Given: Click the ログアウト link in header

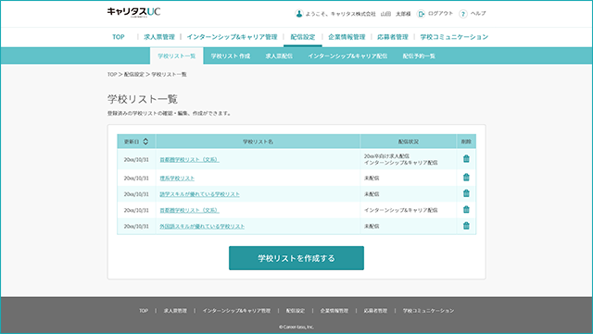Looking at the screenshot, I should pyautogui.click(x=440, y=13).
